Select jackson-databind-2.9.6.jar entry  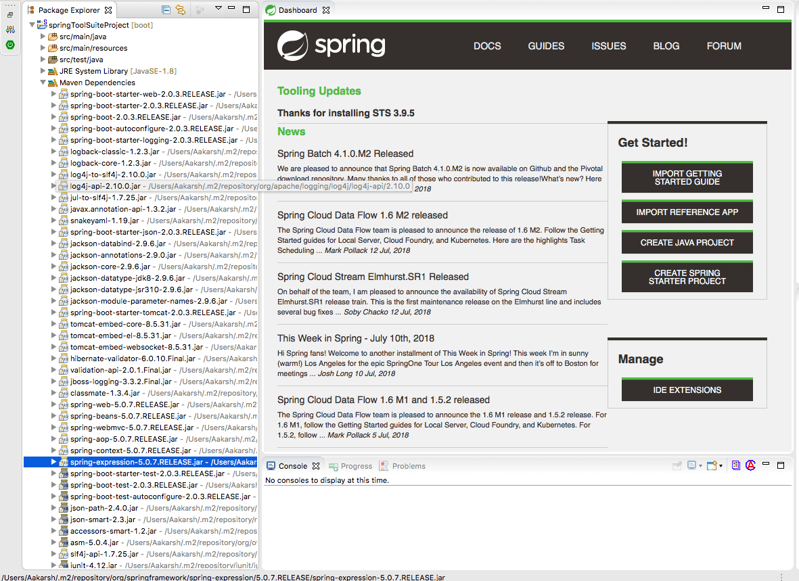pyautogui.click(x=118, y=243)
